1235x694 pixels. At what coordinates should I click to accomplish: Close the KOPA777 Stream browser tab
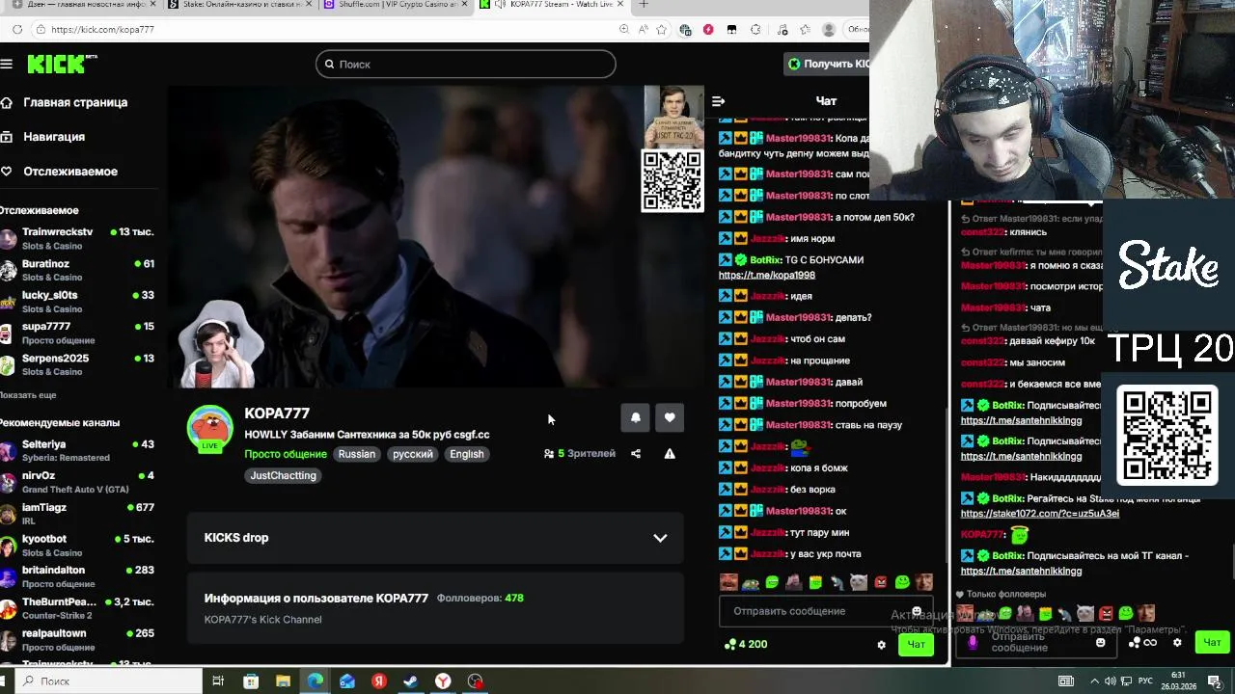(620, 4)
